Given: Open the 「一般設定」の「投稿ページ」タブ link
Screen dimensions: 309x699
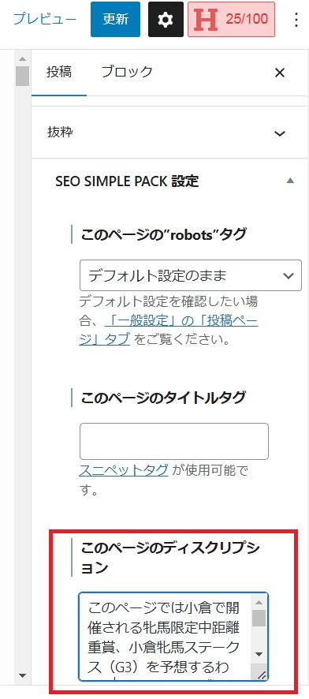Looking at the screenshot, I should [169, 330].
